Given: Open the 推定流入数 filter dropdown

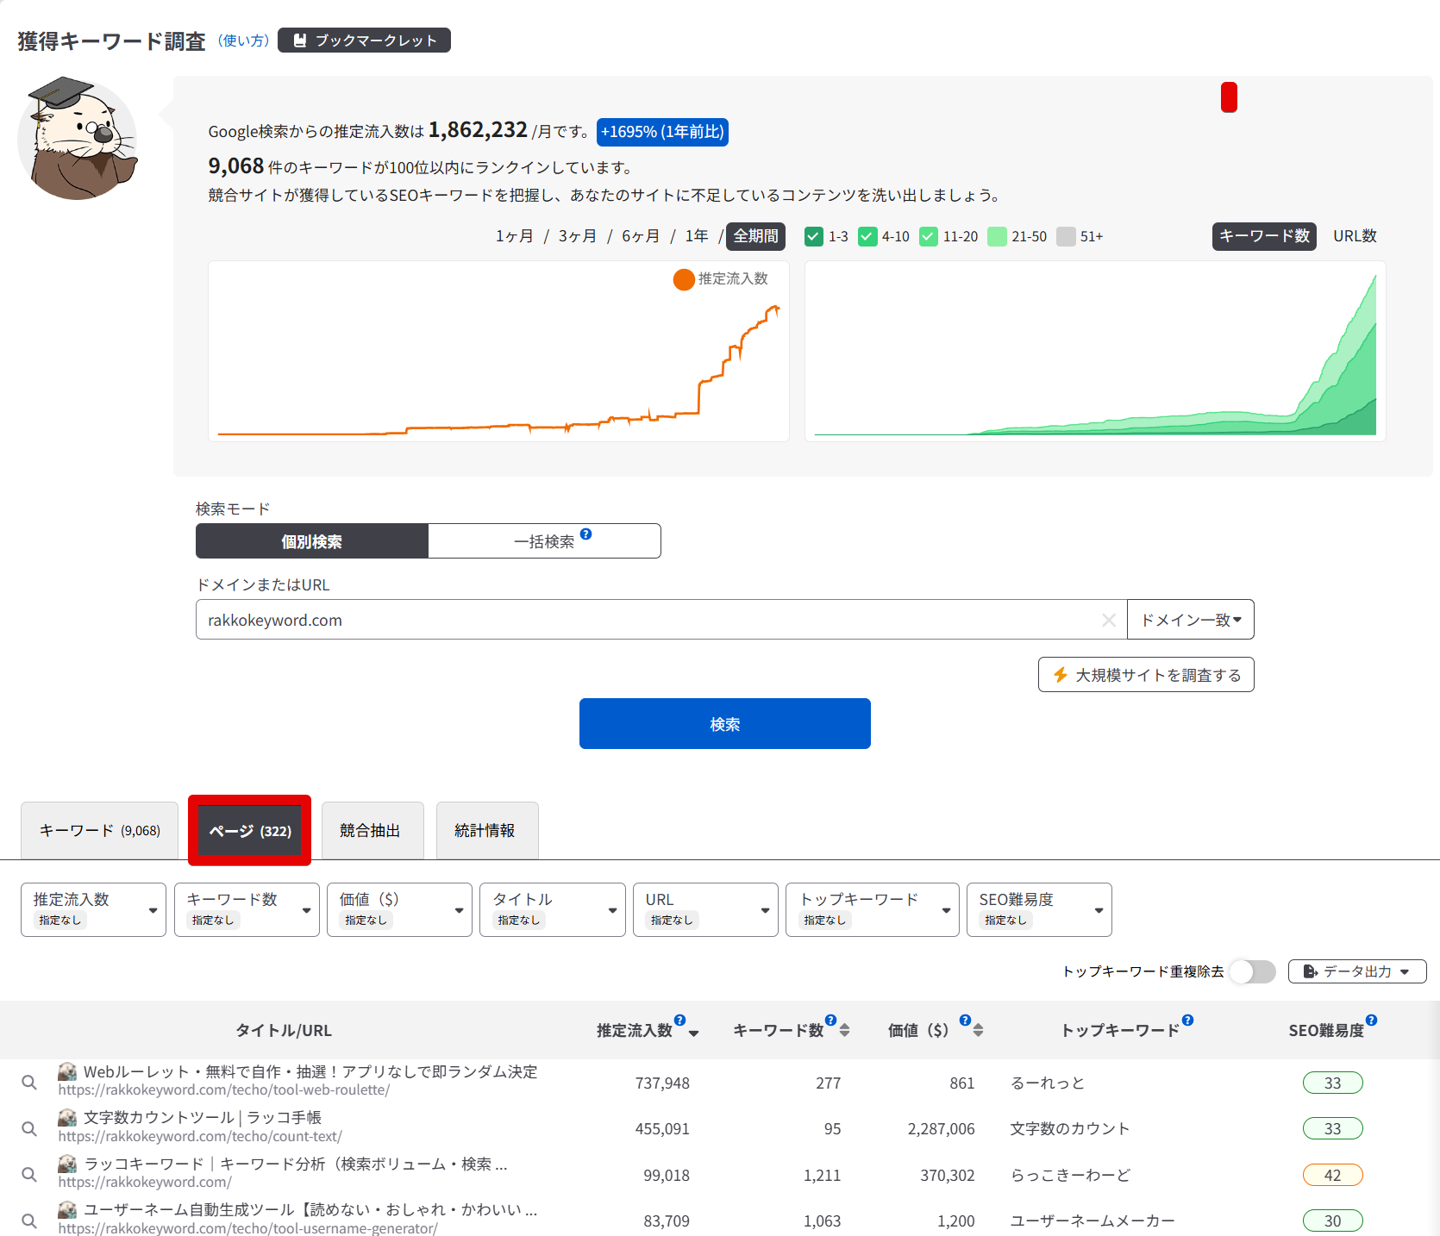Looking at the screenshot, I should (93, 909).
